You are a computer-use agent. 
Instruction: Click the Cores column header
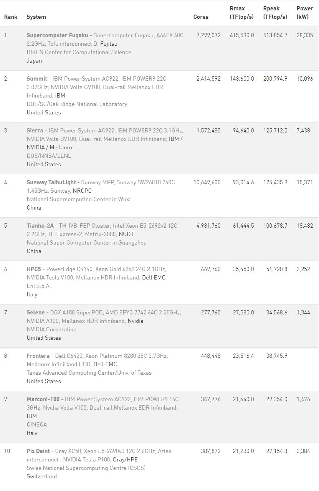201,17
